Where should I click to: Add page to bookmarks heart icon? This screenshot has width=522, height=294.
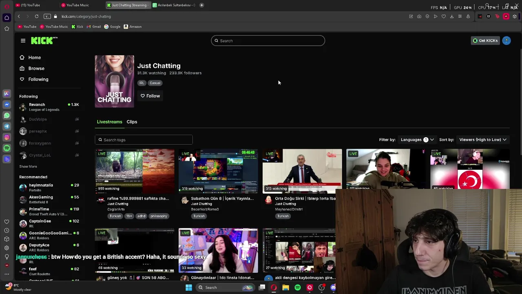point(444,16)
